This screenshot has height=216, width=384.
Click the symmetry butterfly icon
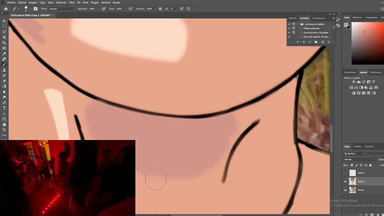pyautogui.click(x=188, y=9)
